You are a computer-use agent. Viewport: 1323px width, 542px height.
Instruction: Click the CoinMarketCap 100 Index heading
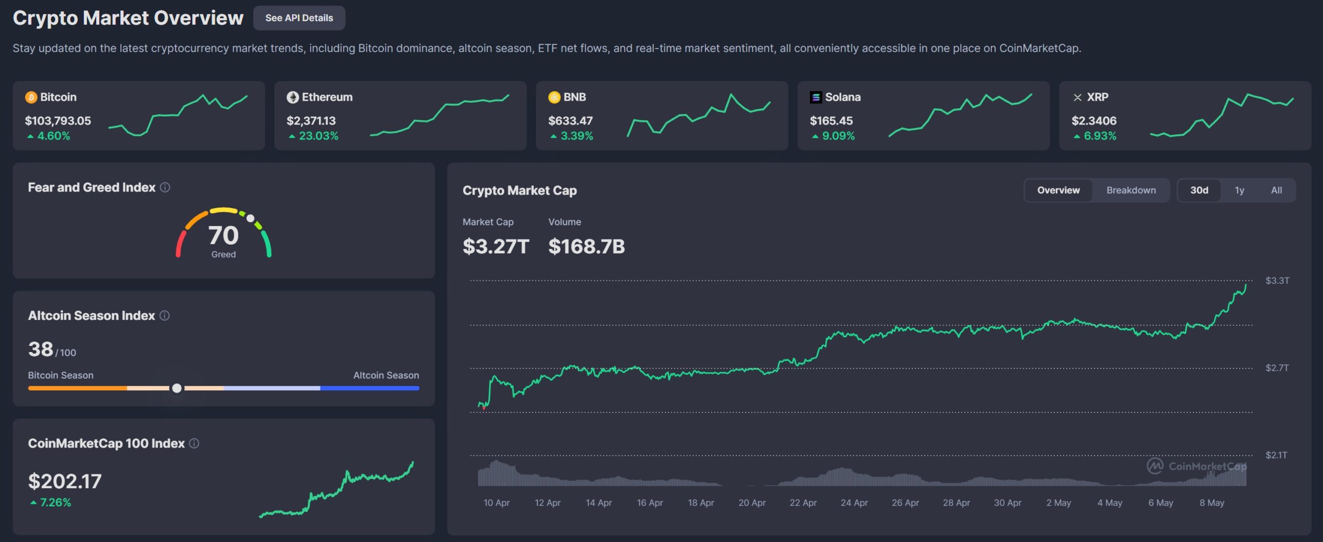(106, 443)
